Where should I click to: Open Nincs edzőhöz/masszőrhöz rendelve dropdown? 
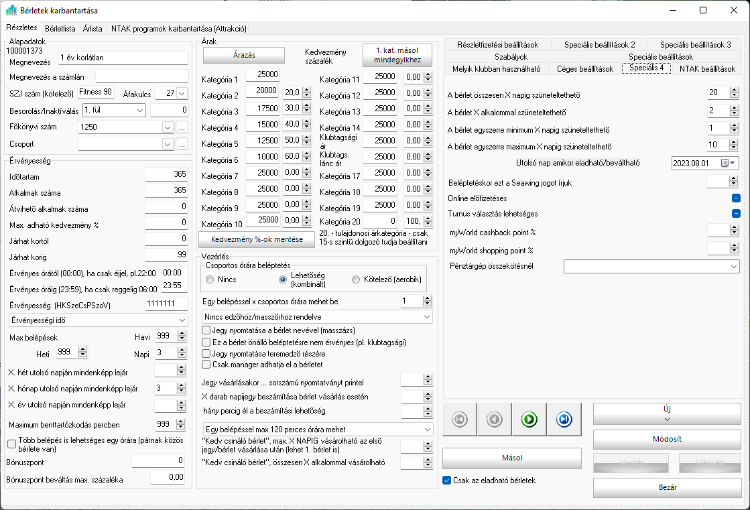pyautogui.click(x=427, y=317)
